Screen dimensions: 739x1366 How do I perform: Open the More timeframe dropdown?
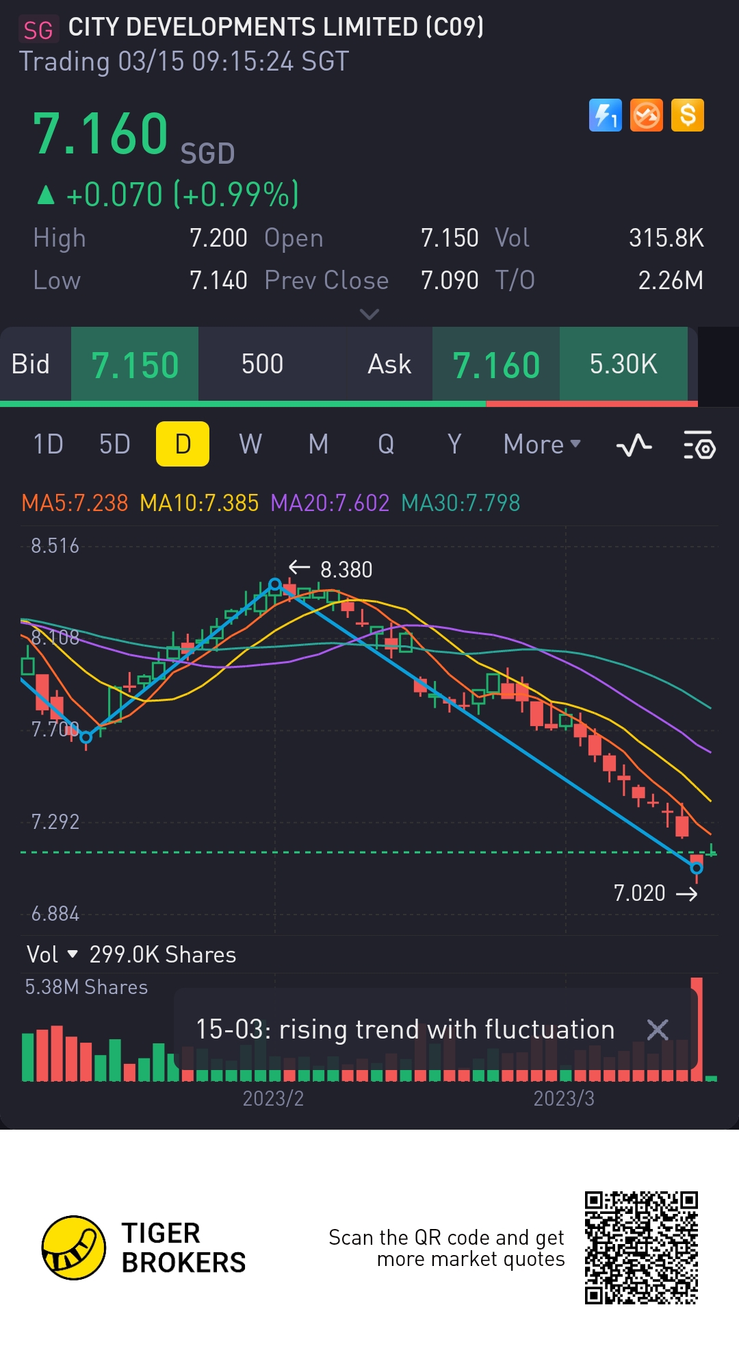pos(542,445)
